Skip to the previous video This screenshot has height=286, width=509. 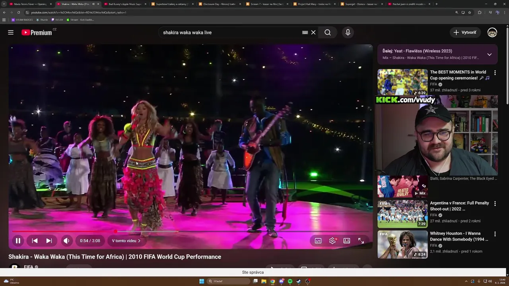[x=35, y=241]
